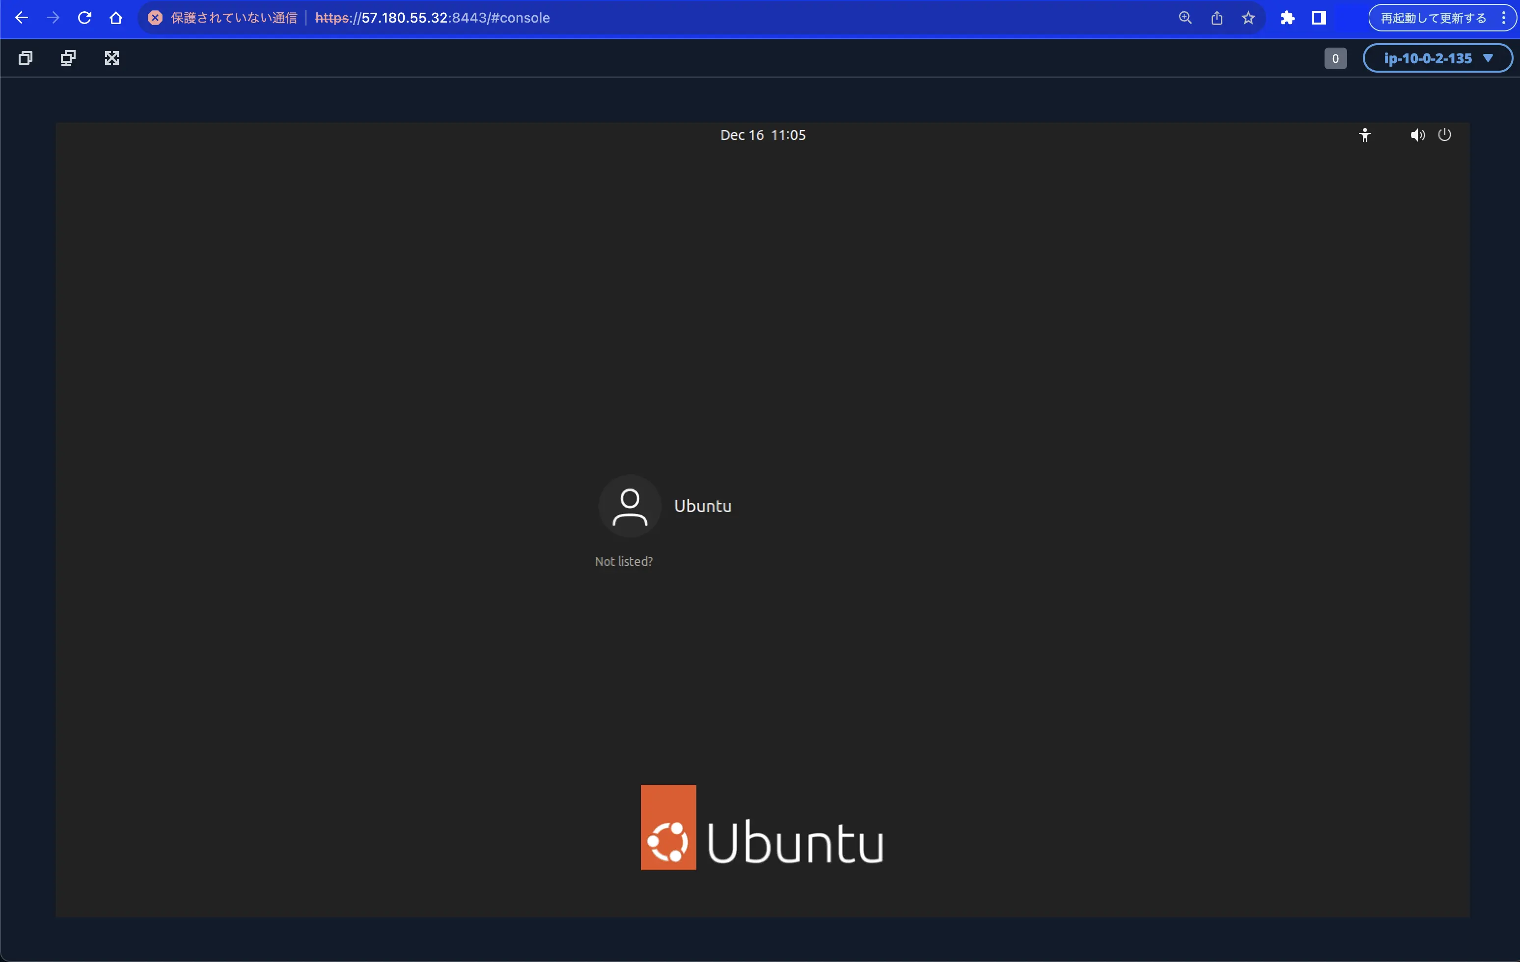
Task: Click the insecure connection warning badge
Action: pyautogui.click(x=155, y=18)
